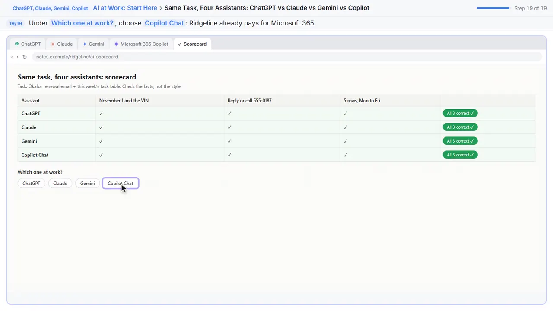Viewport: 553px width, 311px height.
Task: Choose the Gemini option under Which one at work
Action: tap(87, 184)
